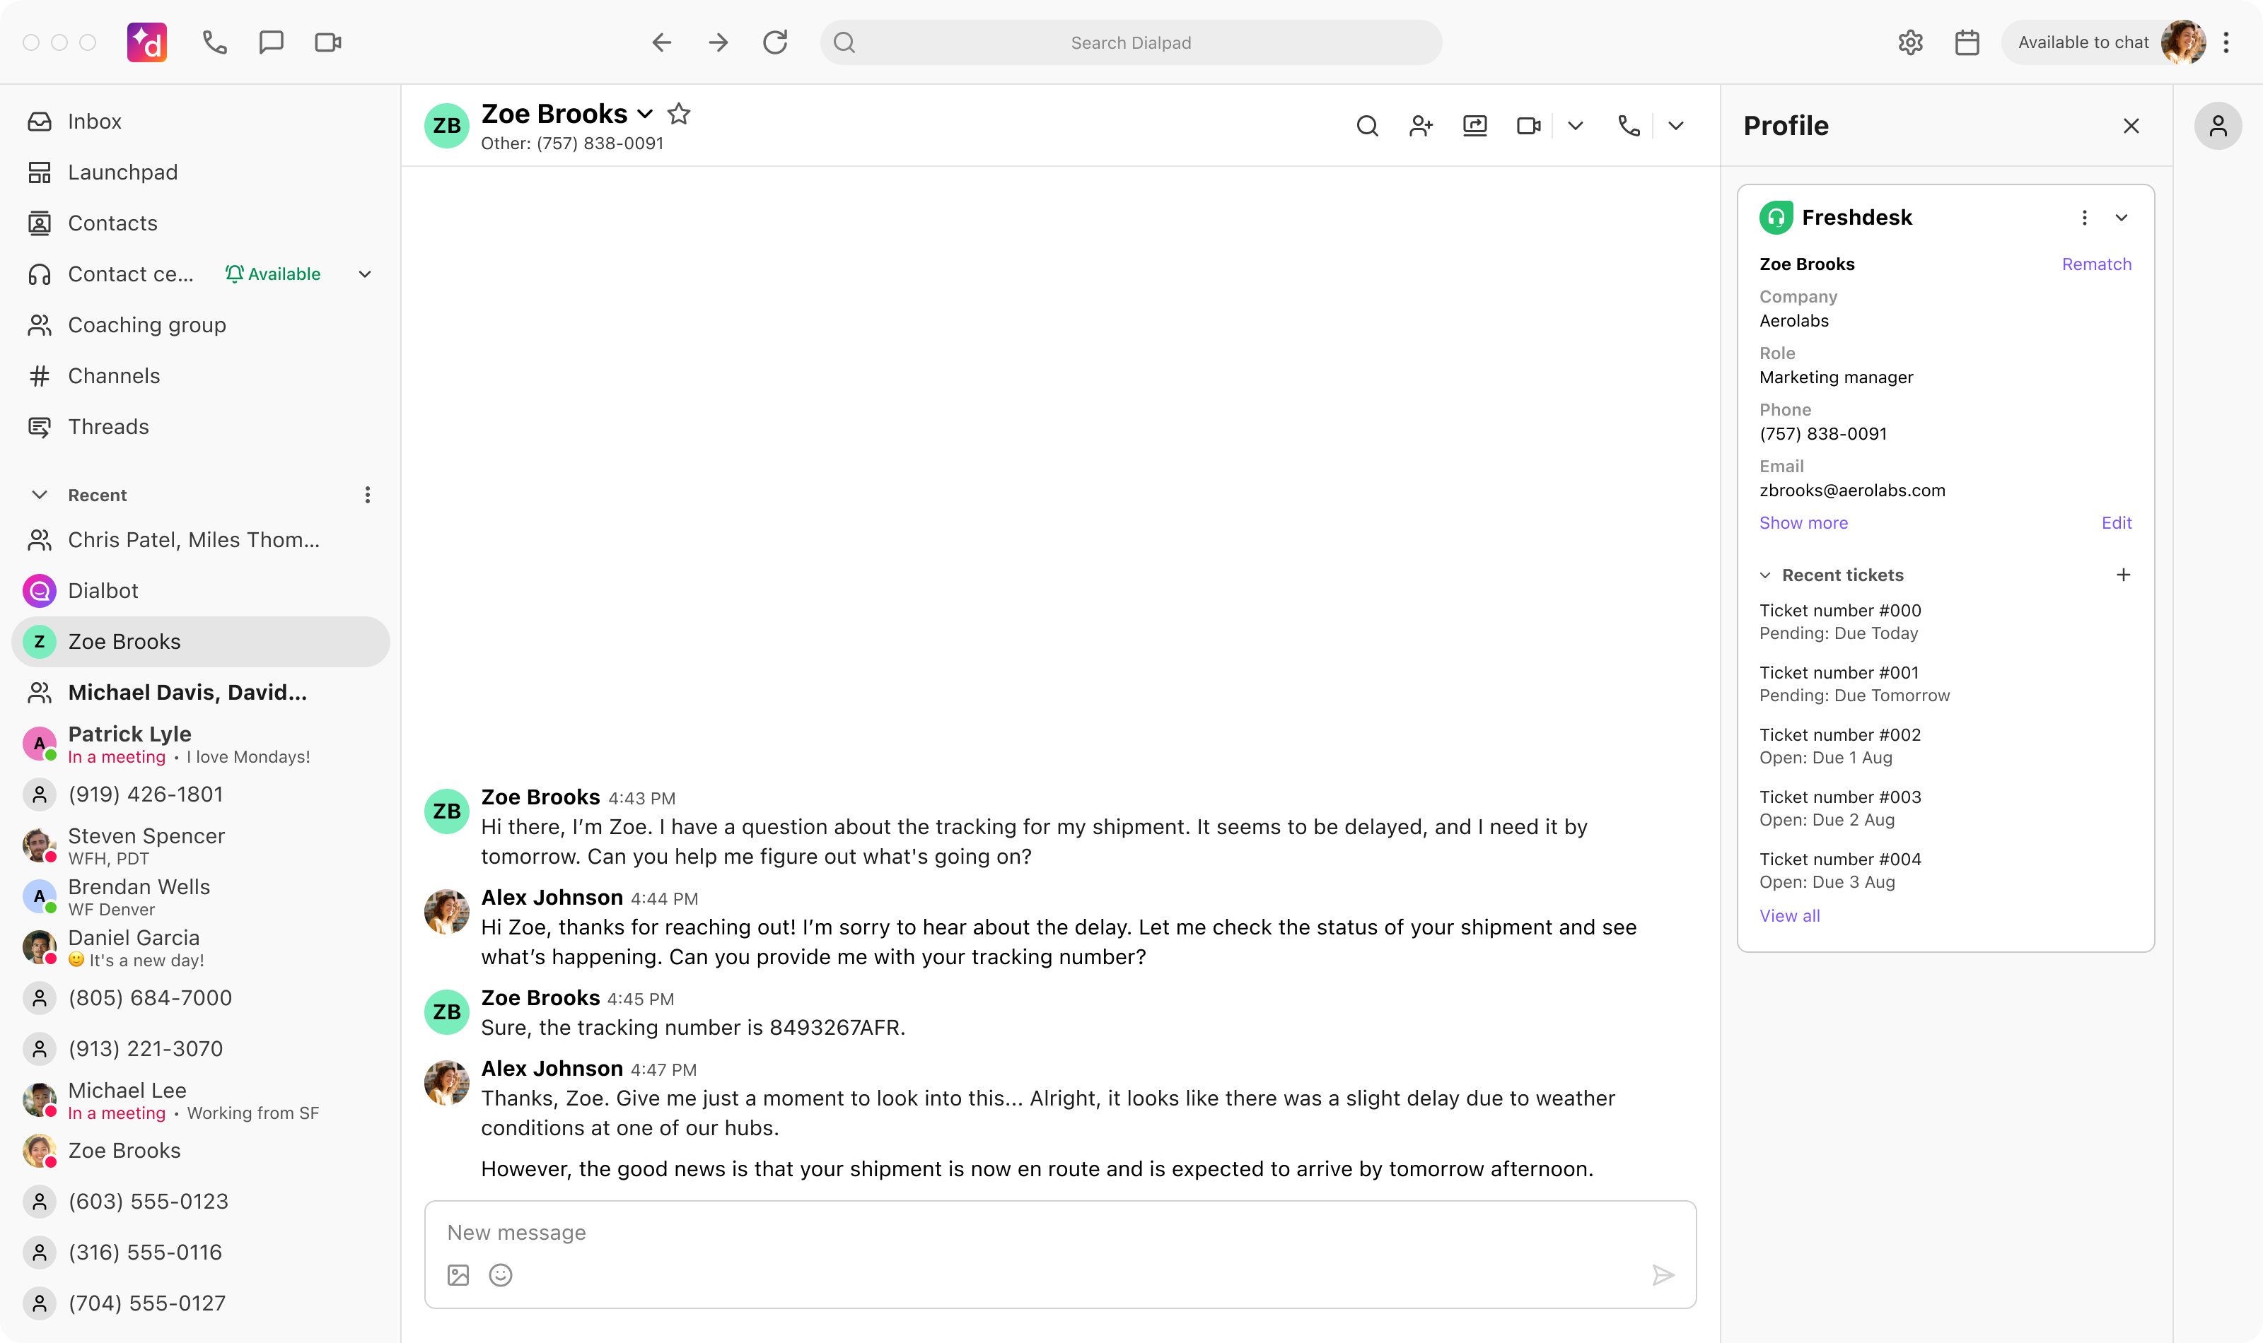The width and height of the screenshot is (2263, 1343).
Task: Star the Zoe Brooks conversation
Action: (679, 113)
